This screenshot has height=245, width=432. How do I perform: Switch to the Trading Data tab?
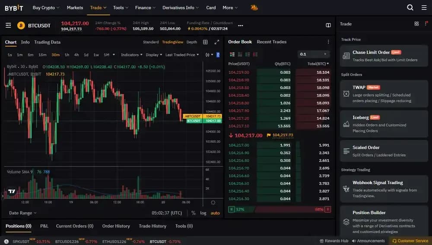coord(47,42)
